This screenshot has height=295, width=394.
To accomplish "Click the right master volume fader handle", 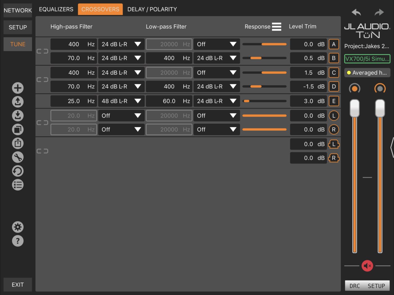I will tap(380, 108).
